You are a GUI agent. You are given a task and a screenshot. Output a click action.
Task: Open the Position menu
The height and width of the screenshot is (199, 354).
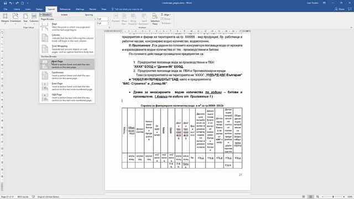coord(116,19)
